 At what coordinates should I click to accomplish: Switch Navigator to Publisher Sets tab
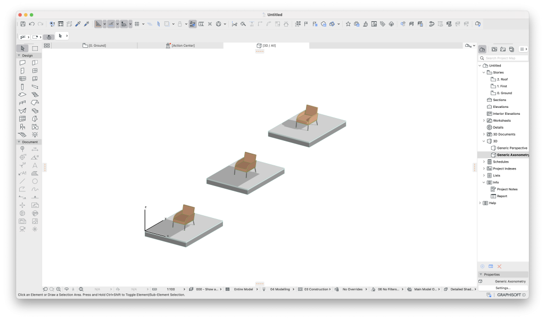(511, 49)
